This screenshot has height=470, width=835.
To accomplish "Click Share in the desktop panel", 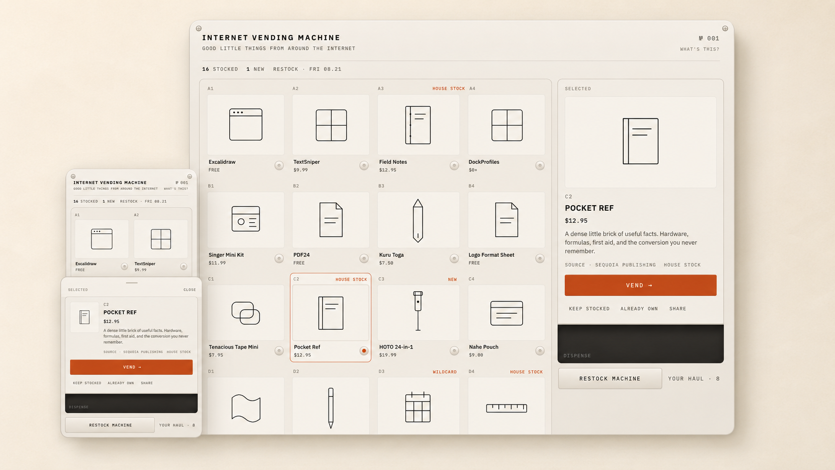I will tap(678, 309).
